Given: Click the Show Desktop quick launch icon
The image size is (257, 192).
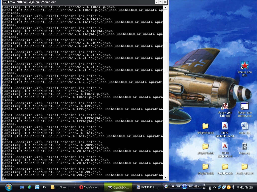Looking at the screenshot, I should [22, 187].
